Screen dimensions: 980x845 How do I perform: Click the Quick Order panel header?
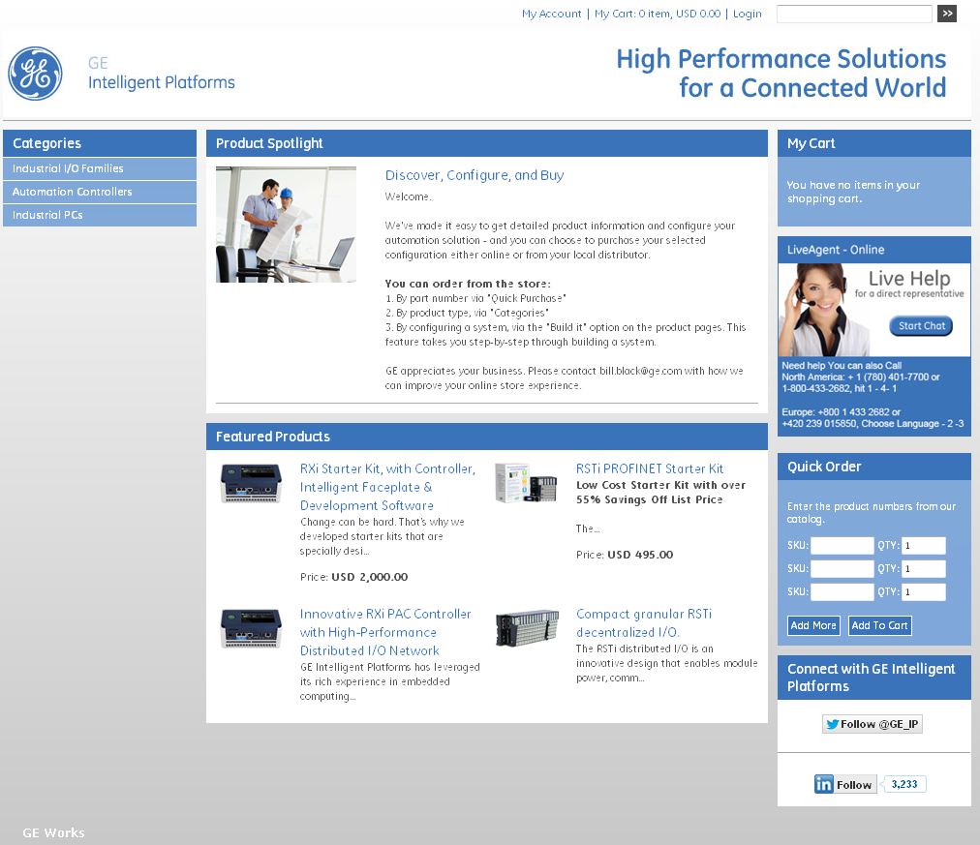click(873, 467)
